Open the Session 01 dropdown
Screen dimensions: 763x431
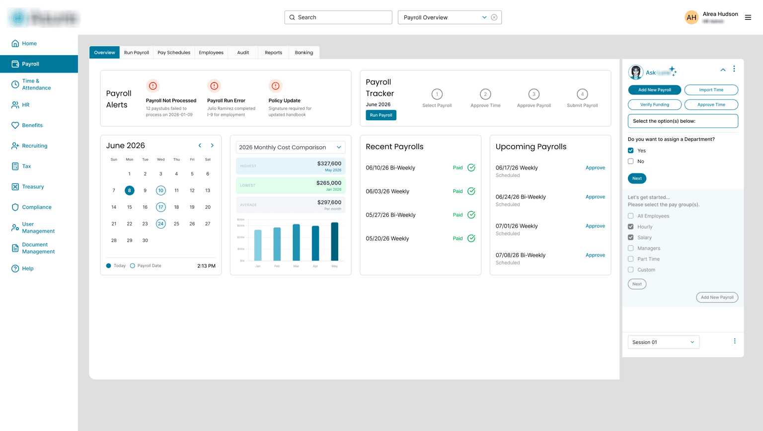(664, 342)
